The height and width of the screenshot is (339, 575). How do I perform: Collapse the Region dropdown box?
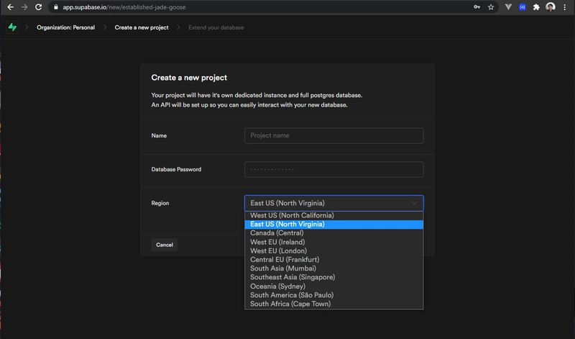pyautogui.click(x=333, y=203)
